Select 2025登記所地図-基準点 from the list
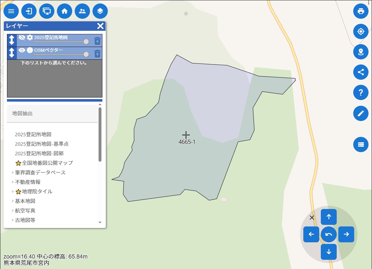This screenshot has width=372, height=269. pos(42,144)
